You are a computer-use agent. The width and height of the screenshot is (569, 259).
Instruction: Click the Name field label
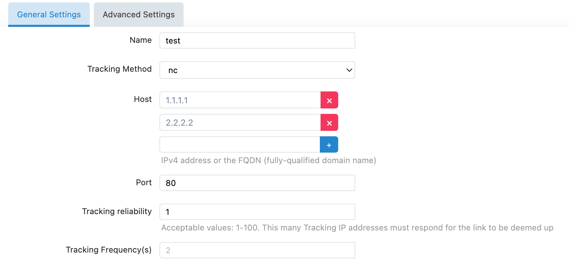(x=141, y=40)
